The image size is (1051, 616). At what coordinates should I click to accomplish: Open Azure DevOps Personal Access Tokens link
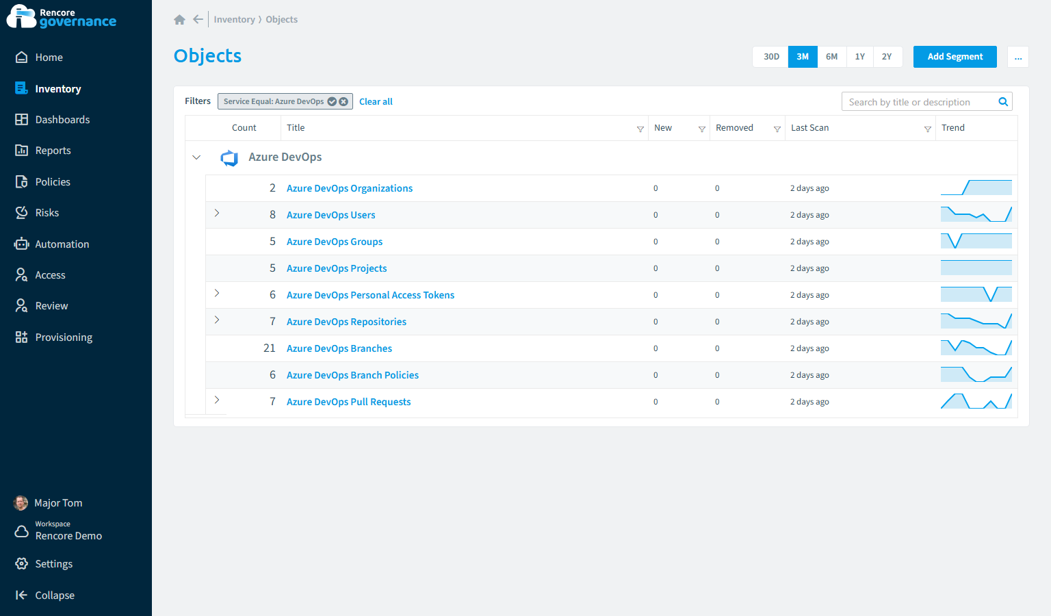370,295
